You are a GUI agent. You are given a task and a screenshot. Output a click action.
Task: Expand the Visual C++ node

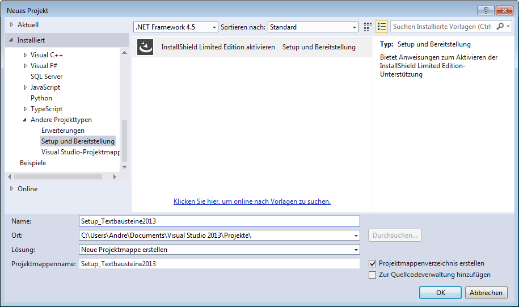pos(25,55)
